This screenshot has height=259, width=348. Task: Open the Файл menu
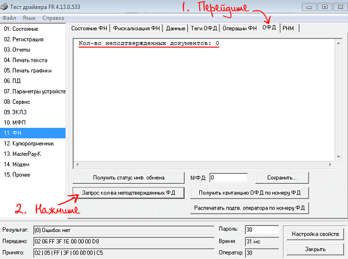(x=9, y=17)
